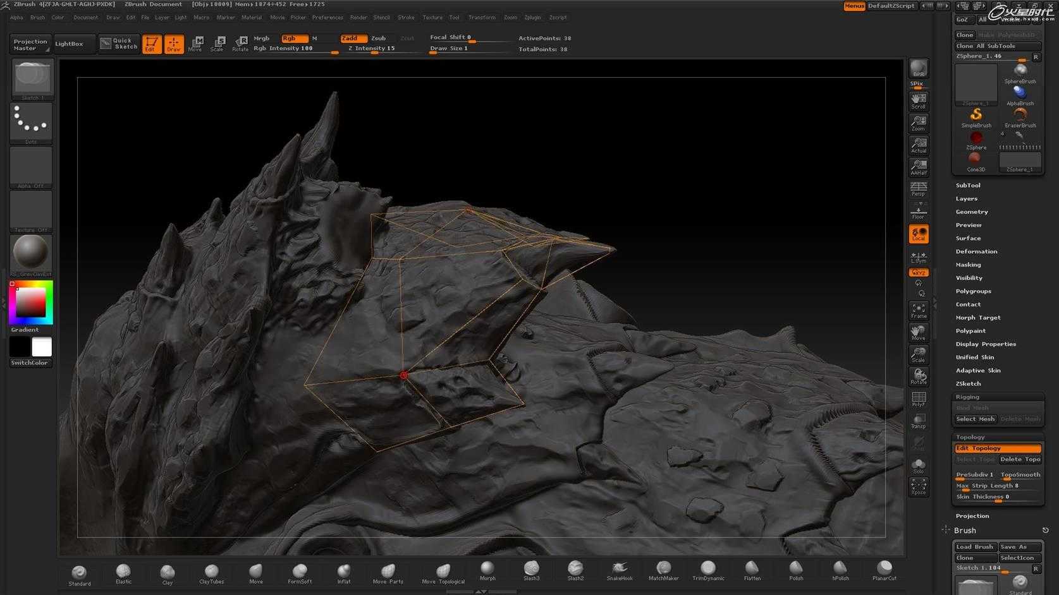
Task: Click the BPR render icon
Action: click(918, 68)
